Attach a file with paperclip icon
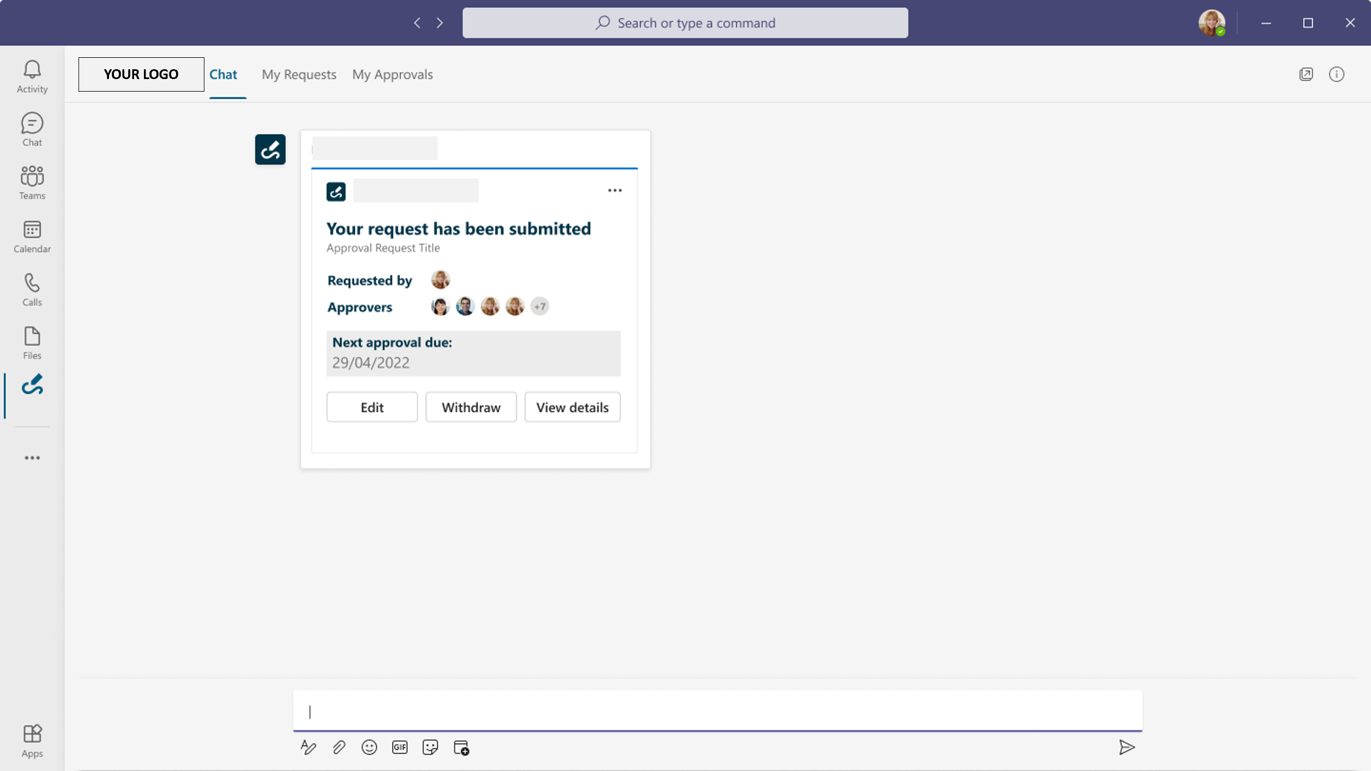 tap(339, 747)
